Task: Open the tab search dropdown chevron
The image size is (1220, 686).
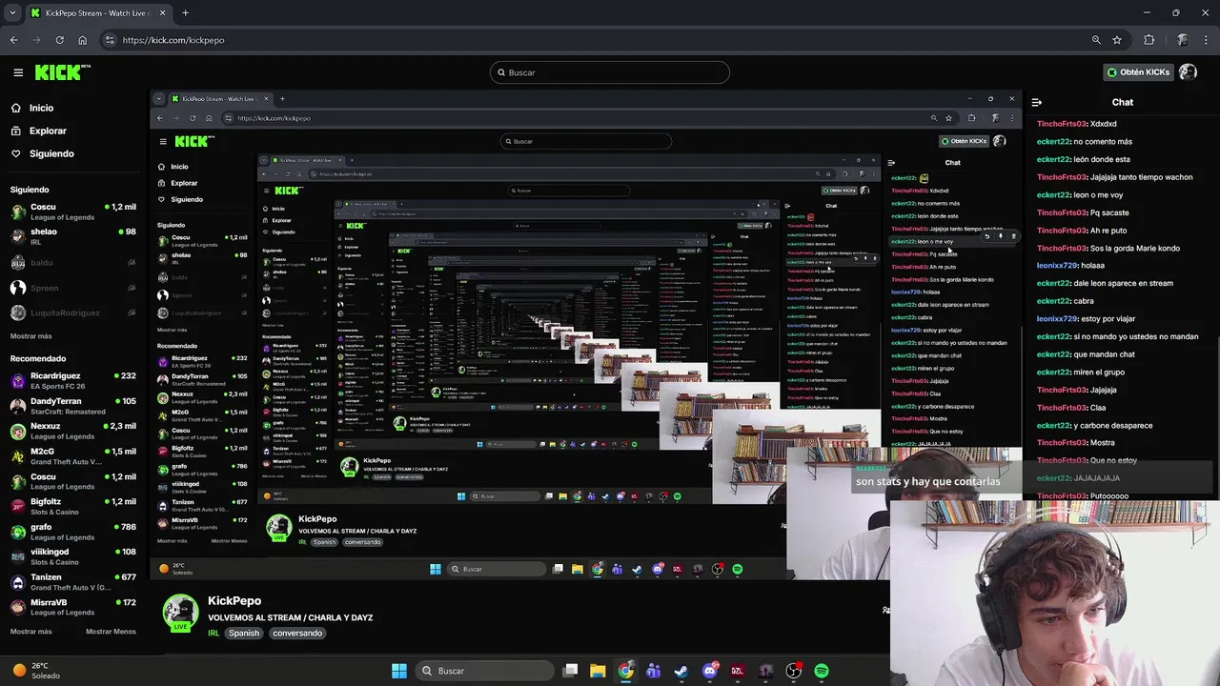Action: click(13, 13)
